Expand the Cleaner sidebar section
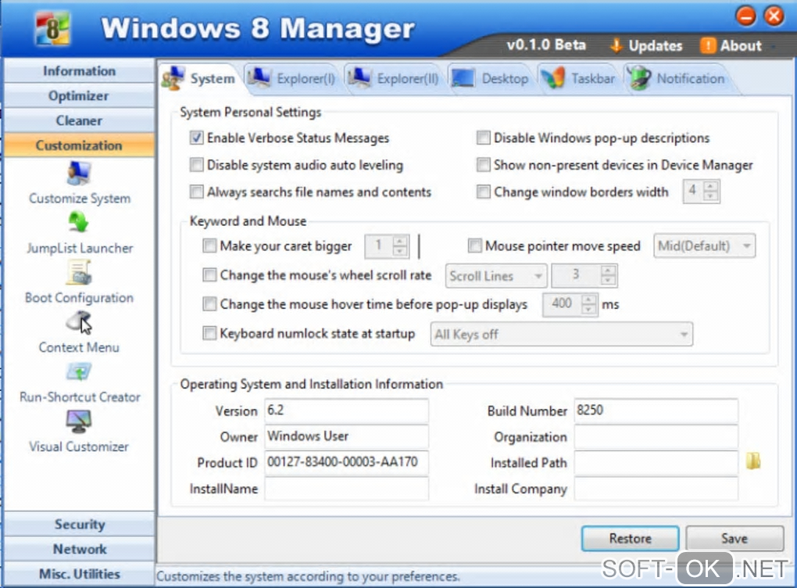This screenshot has width=797, height=588. click(x=79, y=120)
